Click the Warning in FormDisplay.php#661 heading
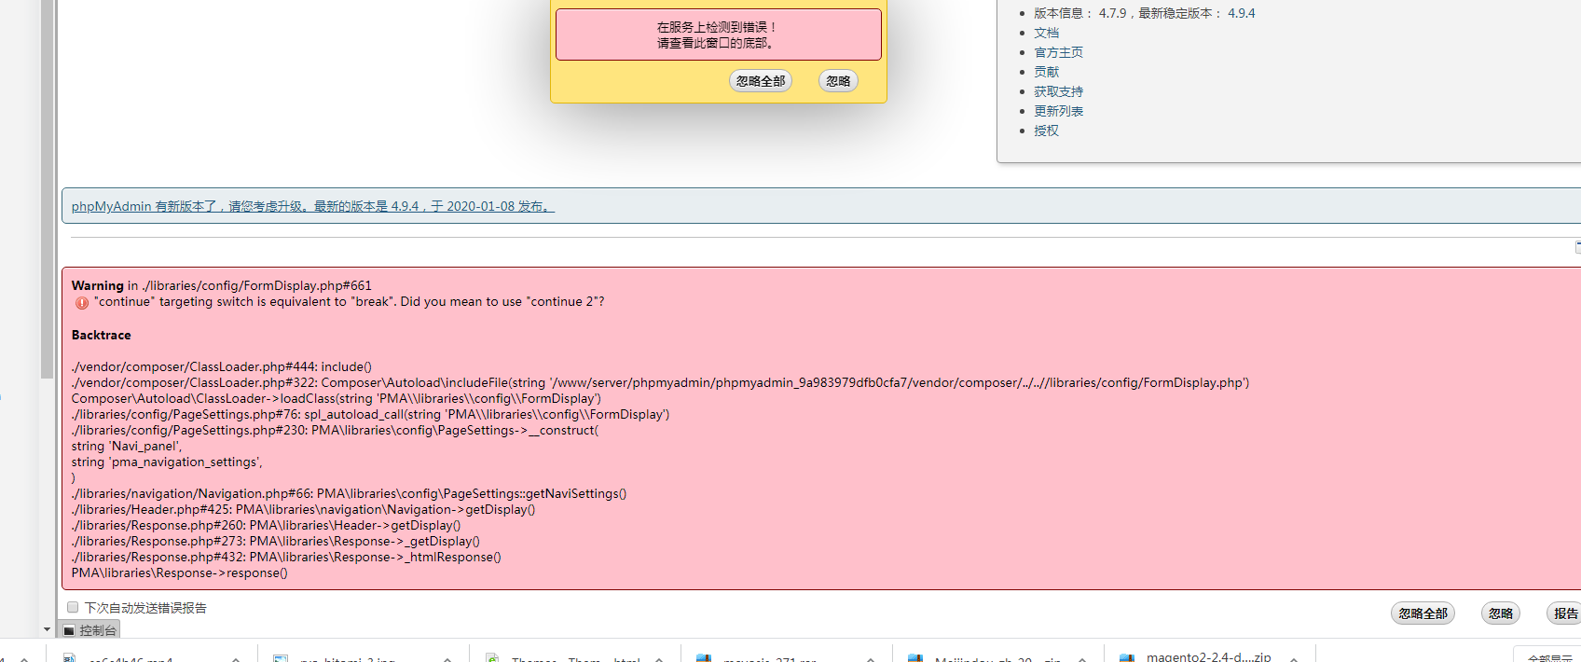This screenshot has width=1581, height=662. coord(222,285)
